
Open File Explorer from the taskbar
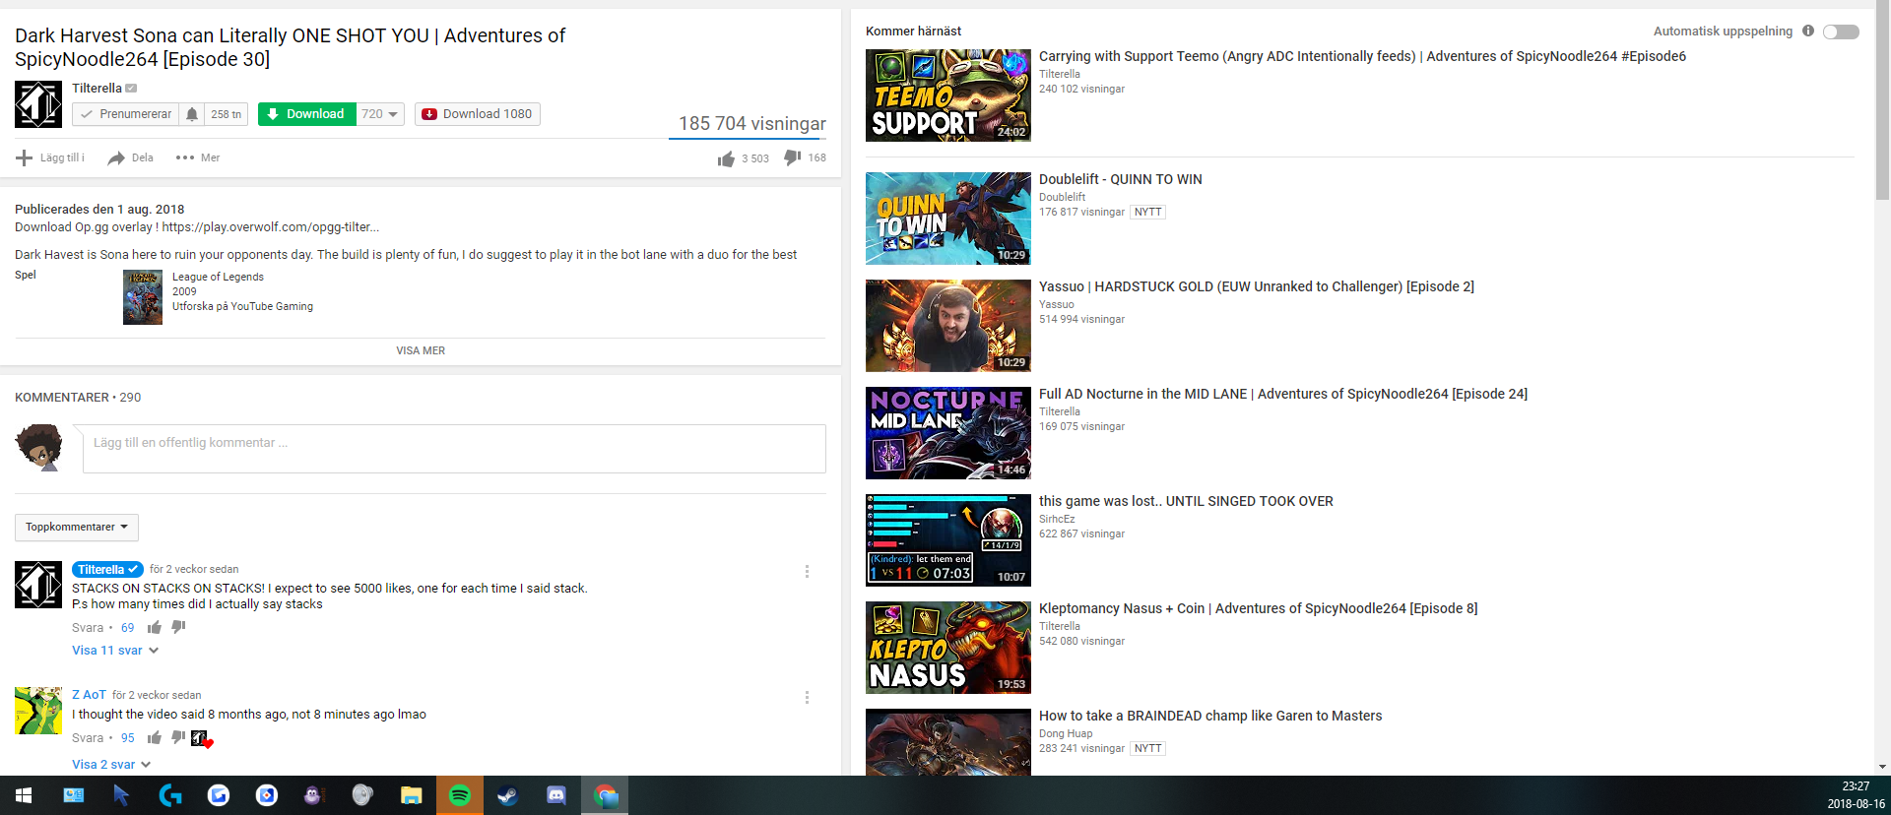coord(411,795)
